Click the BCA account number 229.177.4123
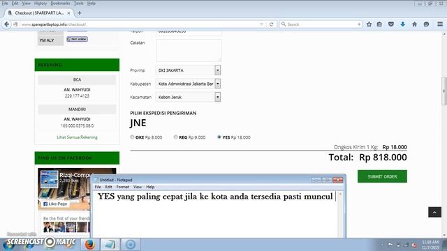Screen dimensions: 447x251 (77, 96)
